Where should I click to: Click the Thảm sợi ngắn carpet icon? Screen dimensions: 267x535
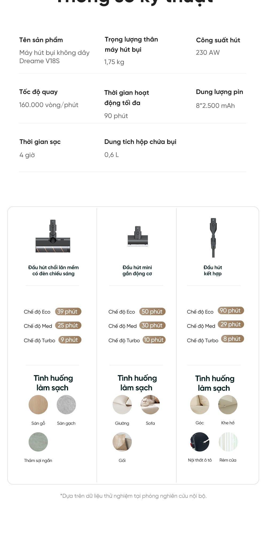pyautogui.click(x=38, y=442)
